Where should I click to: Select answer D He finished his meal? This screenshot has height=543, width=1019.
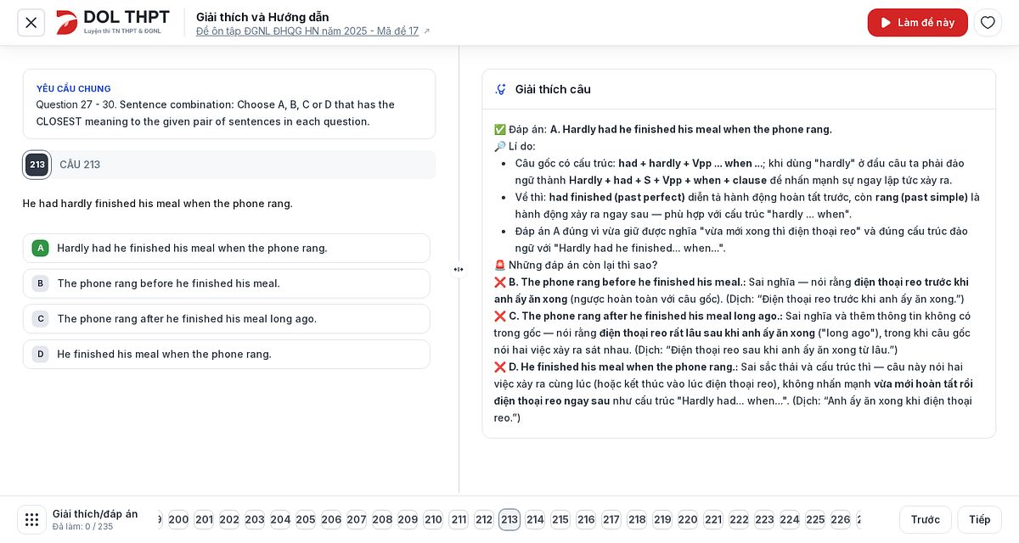(226, 354)
